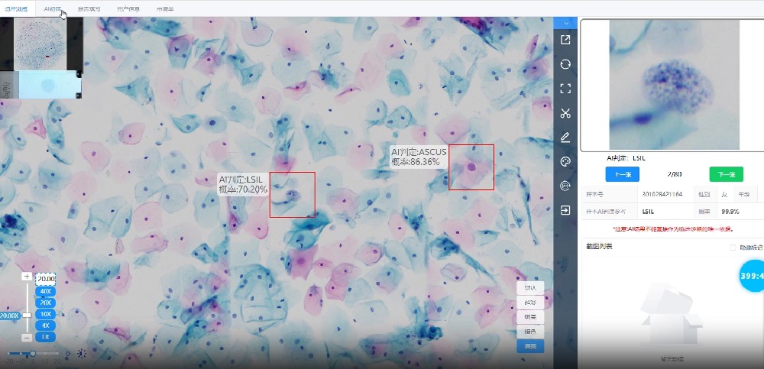Click the AI判定:ASCUS probability label

tap(419, 157)
